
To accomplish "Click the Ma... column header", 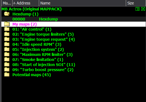I will point(7,3).
